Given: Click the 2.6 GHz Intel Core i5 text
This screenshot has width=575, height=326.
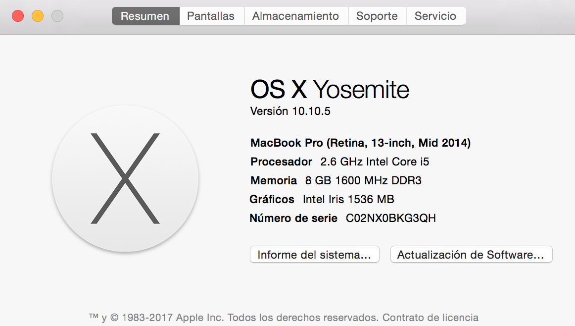Looking at the screenshot, I should click(x=375, y=162).
